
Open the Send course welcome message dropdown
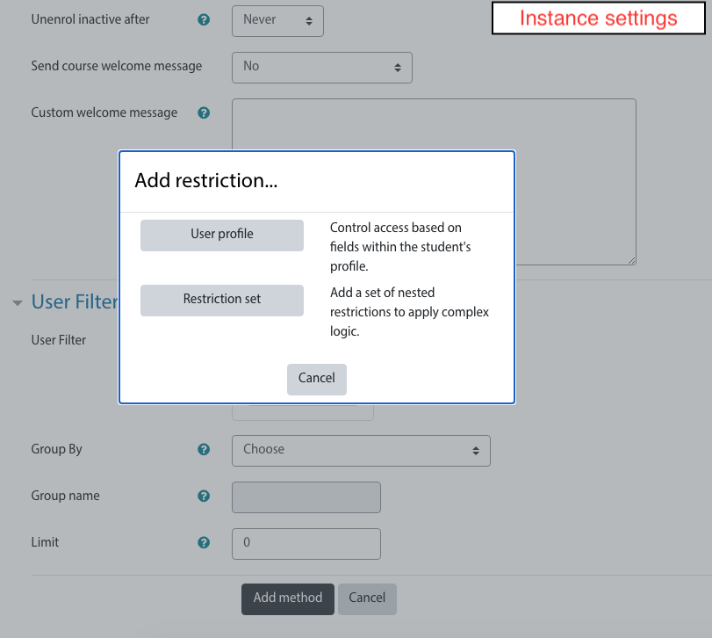click(x=322, y=68)
